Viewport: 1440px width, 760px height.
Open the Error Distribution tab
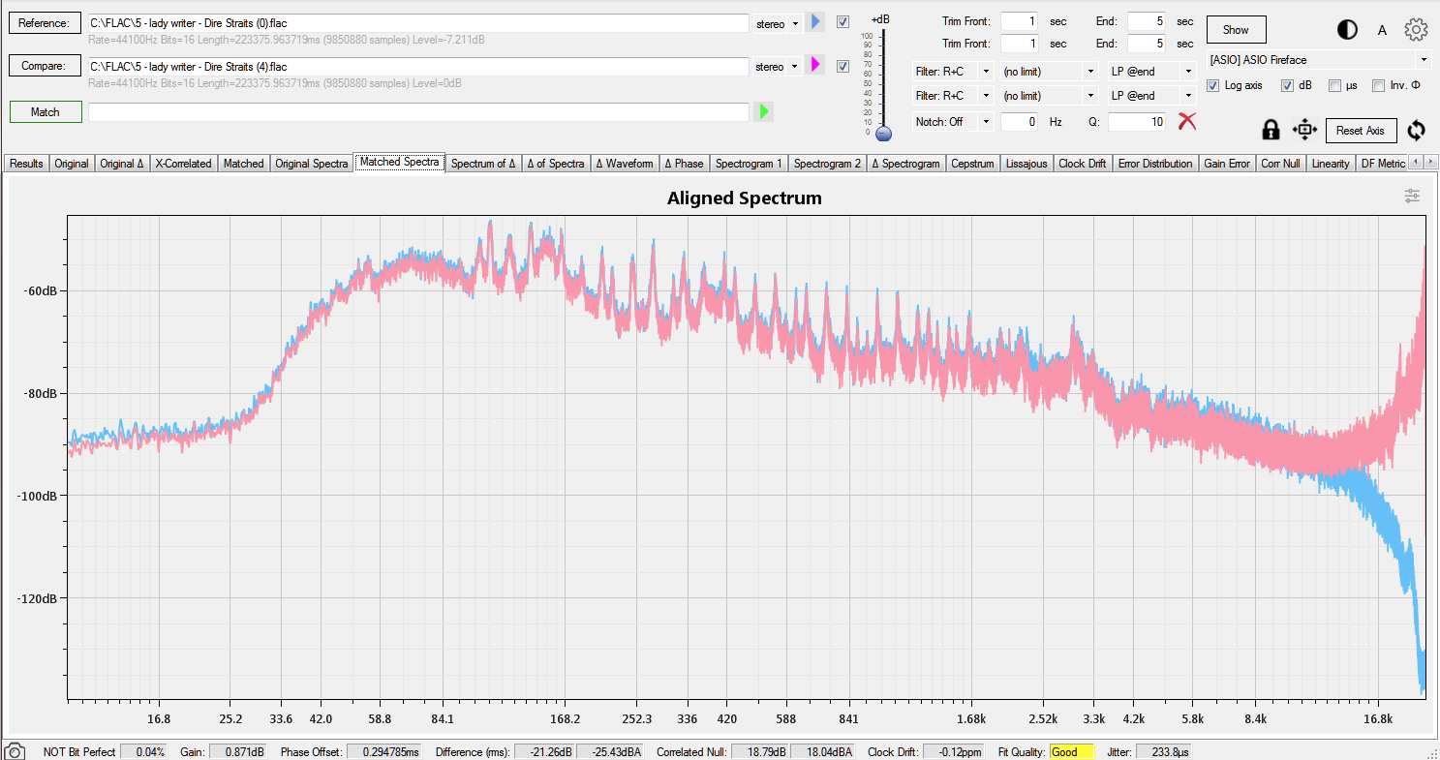[x=1154, y=164]
